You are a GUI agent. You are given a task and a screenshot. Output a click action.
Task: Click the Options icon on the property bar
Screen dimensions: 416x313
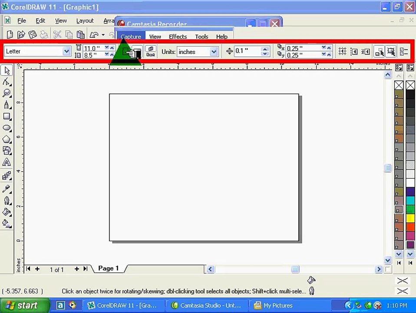pyautogui.click(x=403, y=52)
